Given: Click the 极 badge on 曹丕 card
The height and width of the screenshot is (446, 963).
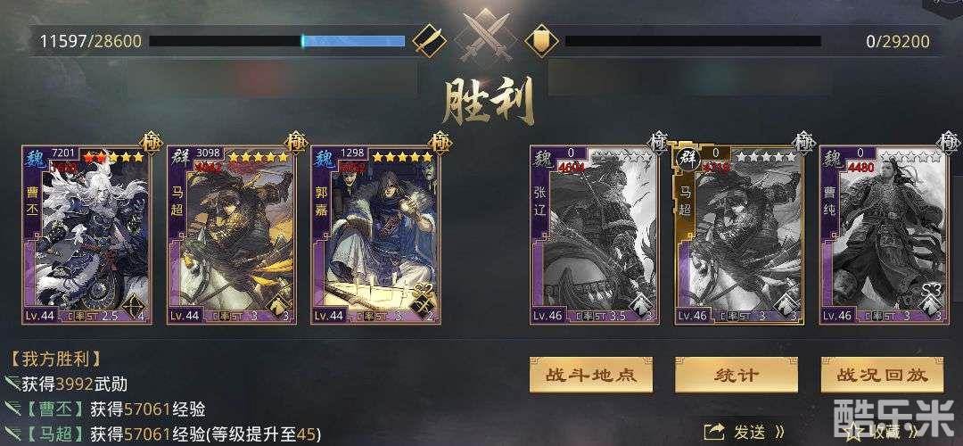Looking at the screenshot, I should [151, 142].
